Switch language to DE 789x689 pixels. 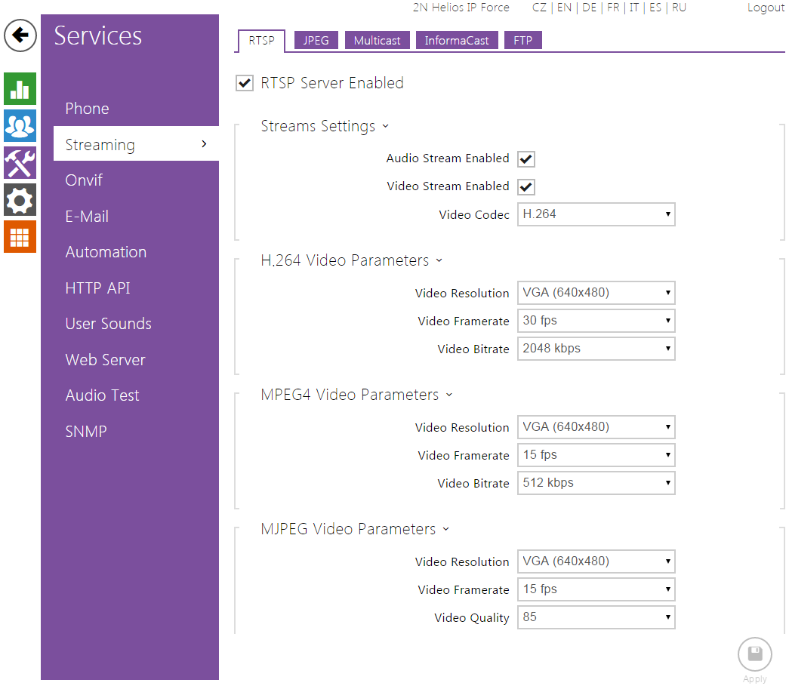(x=589, y=8)
